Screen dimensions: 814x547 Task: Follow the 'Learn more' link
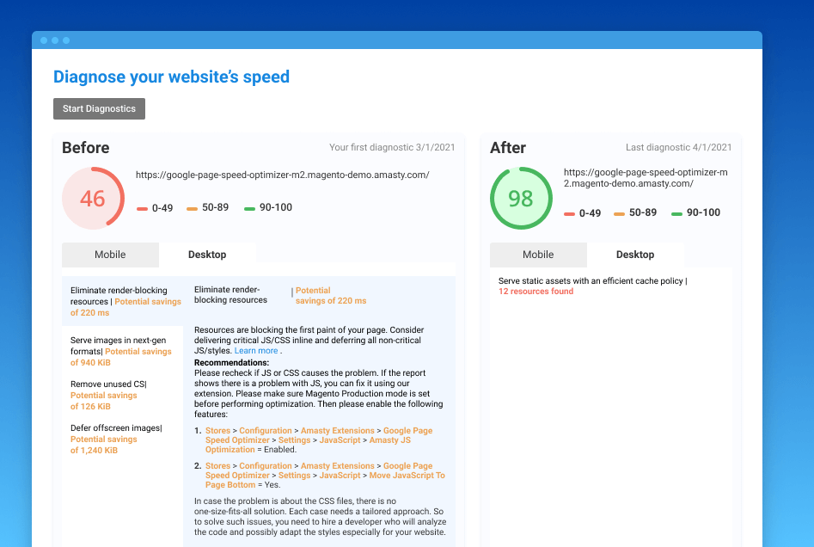click(x=256, y=351)
